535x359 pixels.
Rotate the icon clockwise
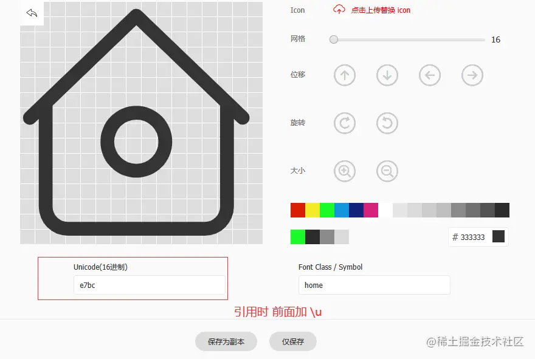345,123
